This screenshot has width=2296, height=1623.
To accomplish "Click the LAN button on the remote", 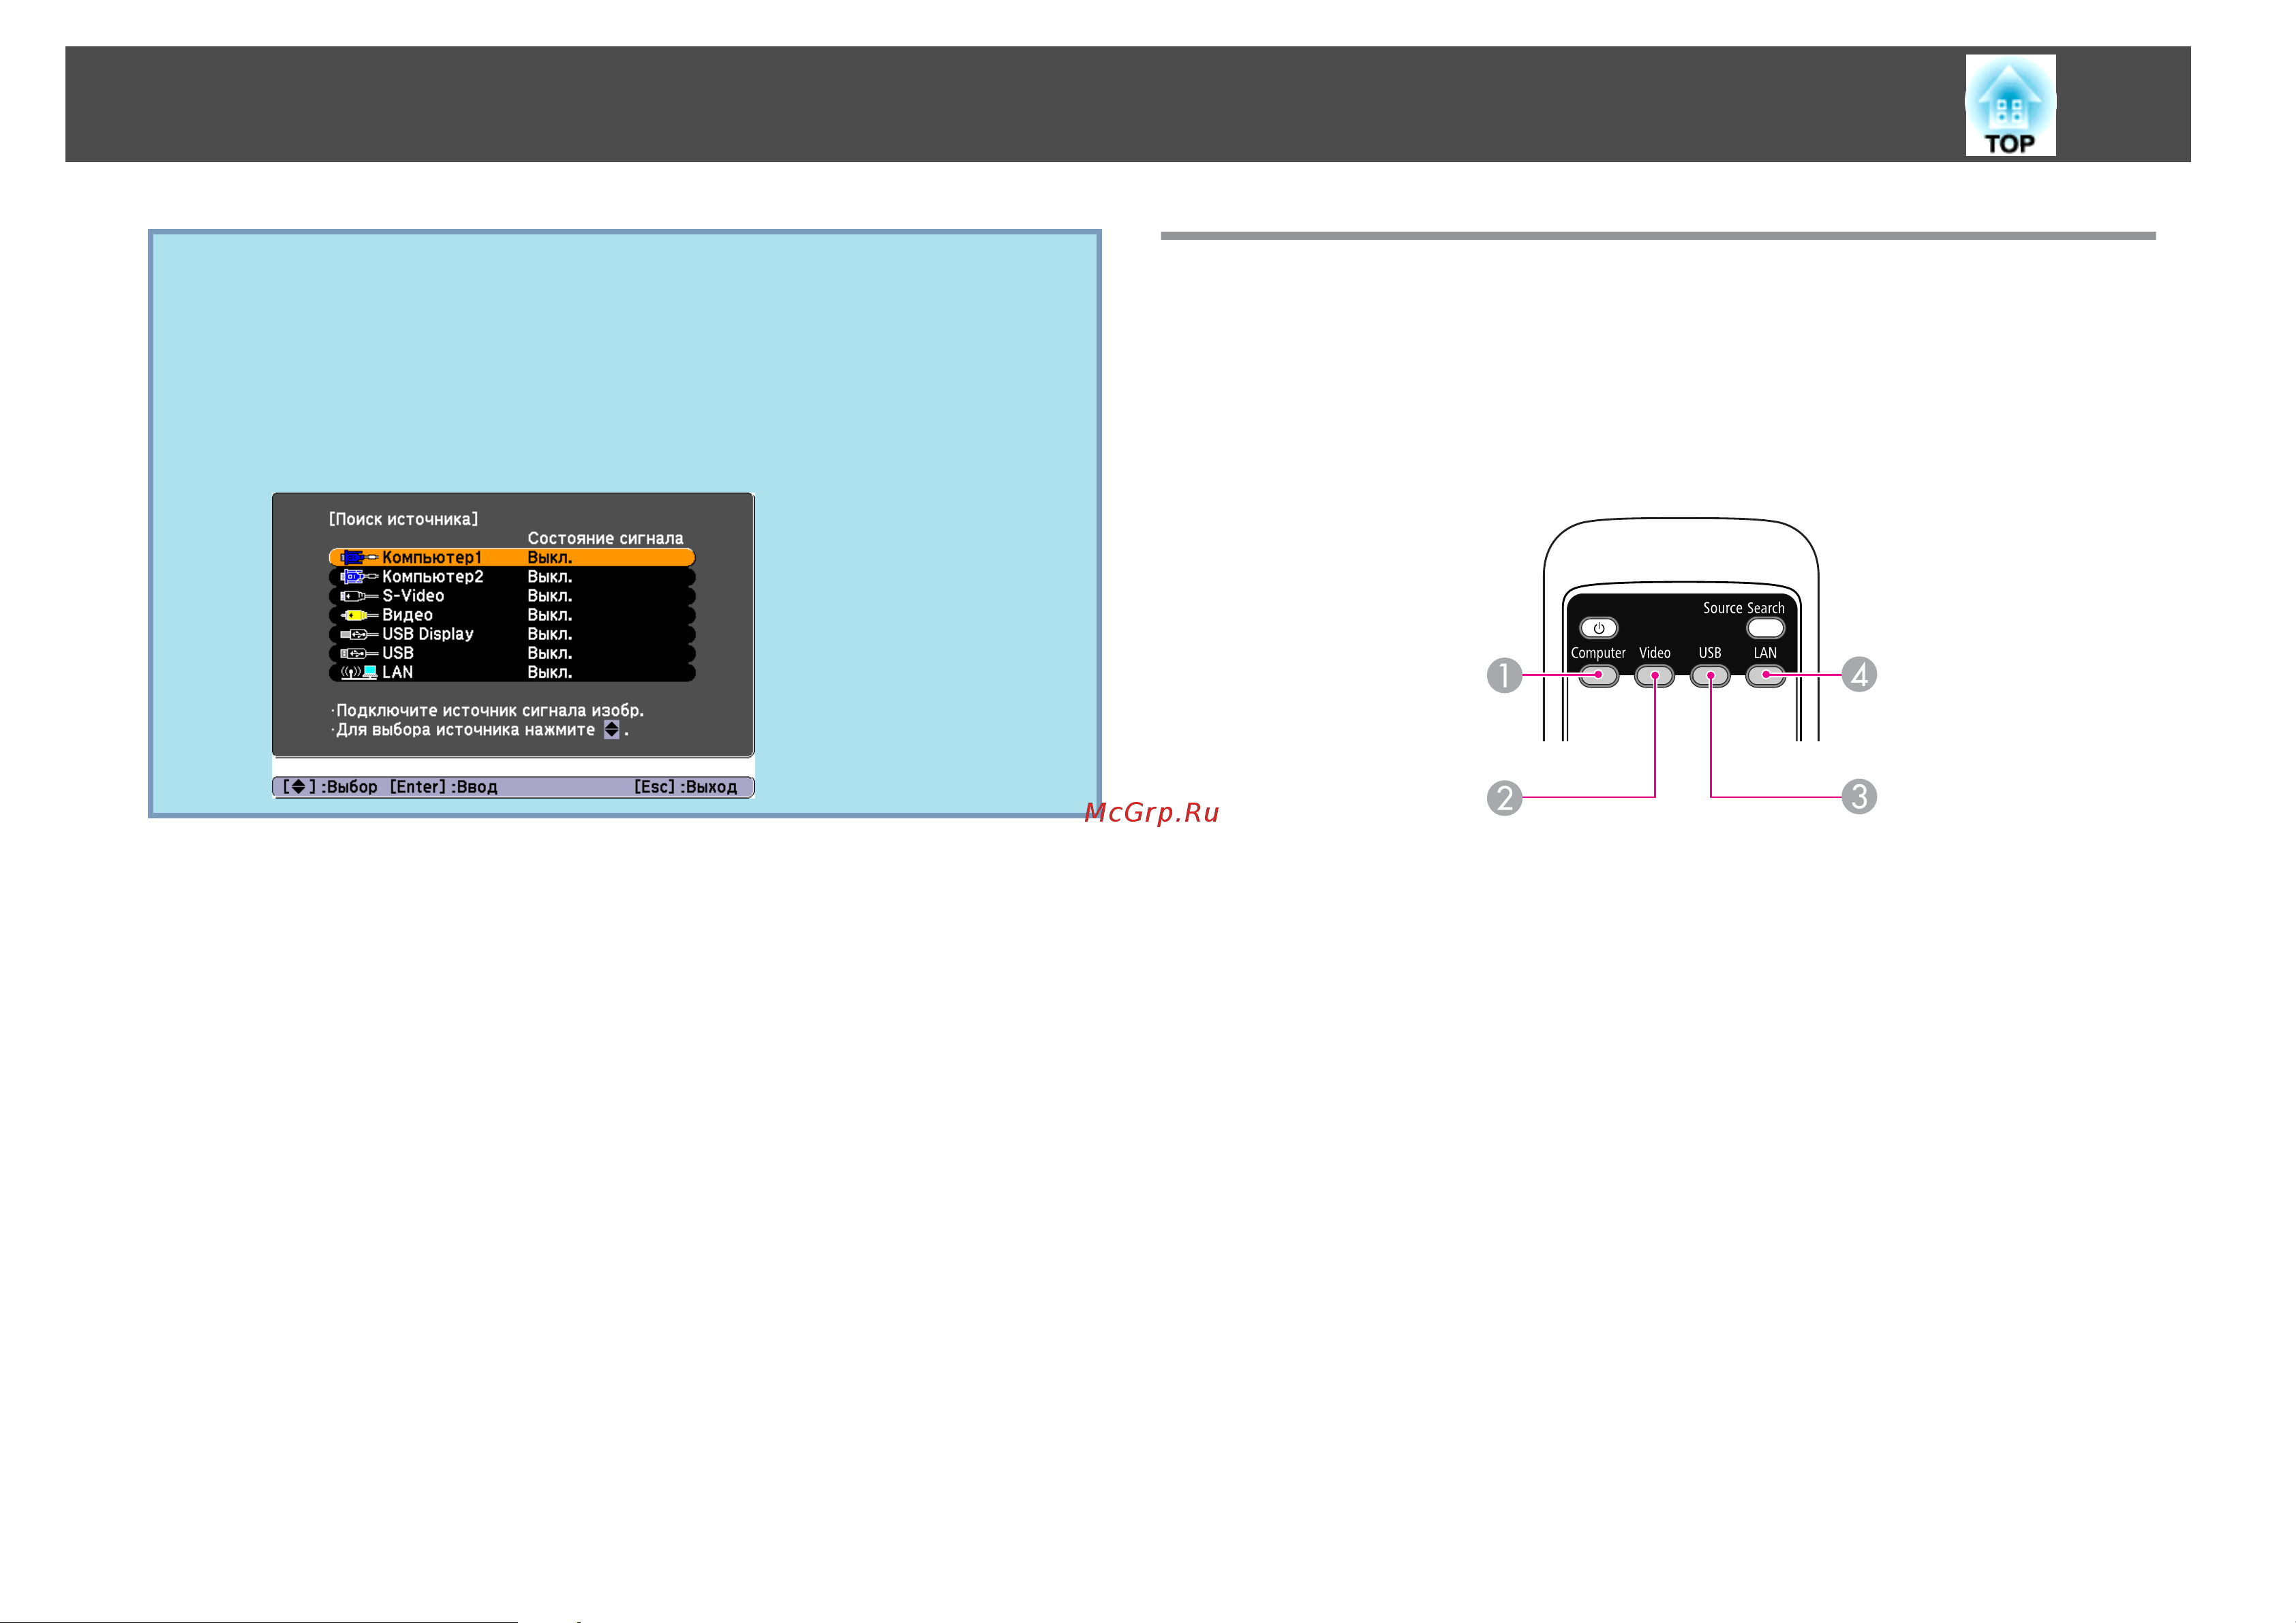I will point(1765,676).
